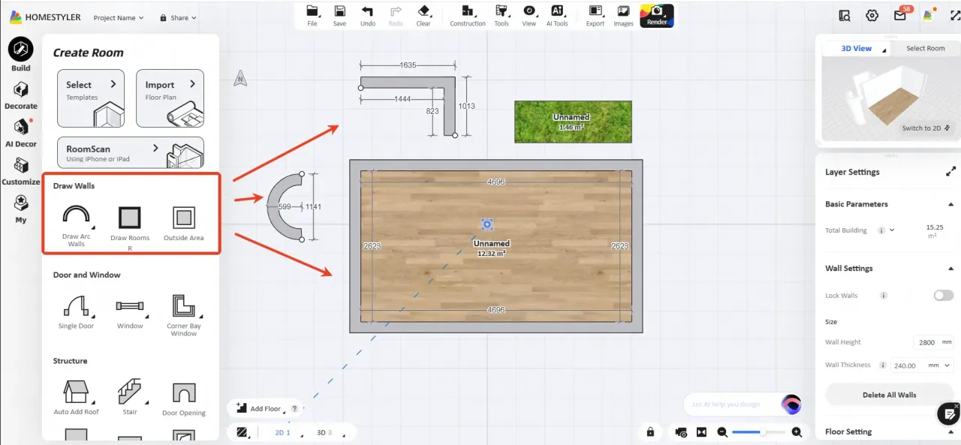
Task: Click the Delete All Walls button
Action: [889, 395]
